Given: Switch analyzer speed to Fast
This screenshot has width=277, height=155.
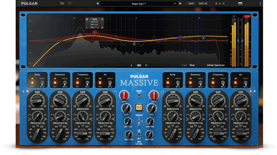Looking at the screenshot, I should pyautogui.click(x=184, y=65).
